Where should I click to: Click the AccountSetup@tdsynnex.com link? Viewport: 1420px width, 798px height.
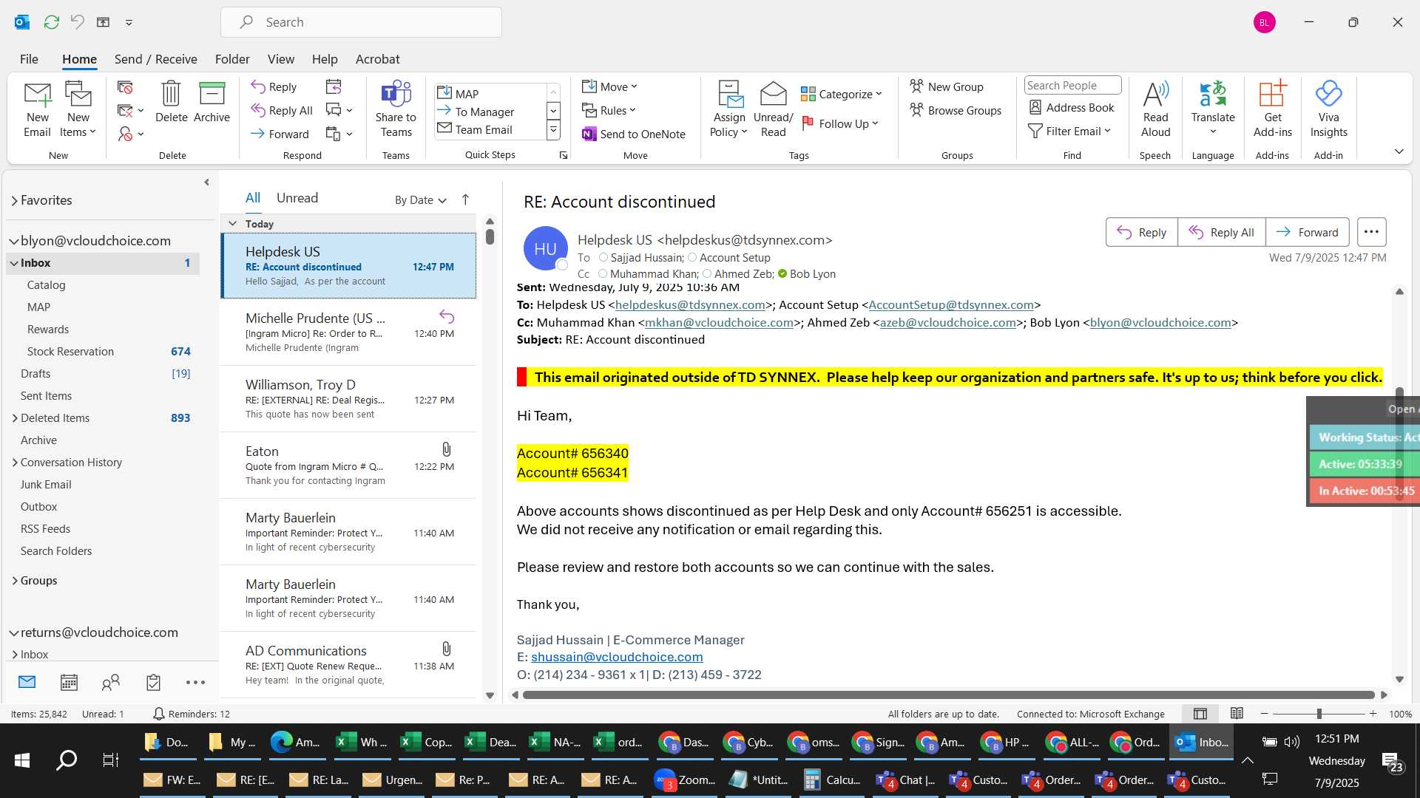[x=950, y=304]
